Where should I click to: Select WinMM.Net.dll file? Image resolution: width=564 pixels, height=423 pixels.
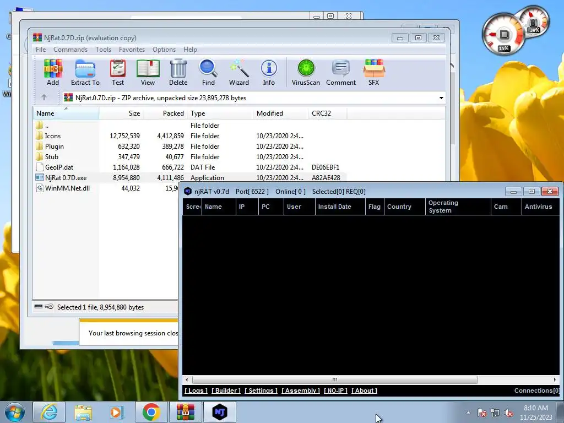pyautogui.click(x=106, y=188)
